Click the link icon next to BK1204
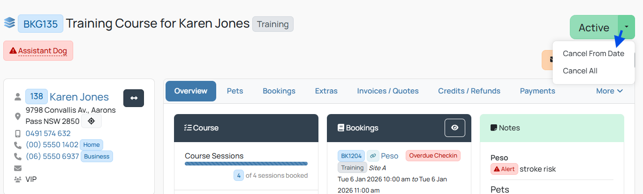The width and height of the screenshot is (643, 194). 373,156
